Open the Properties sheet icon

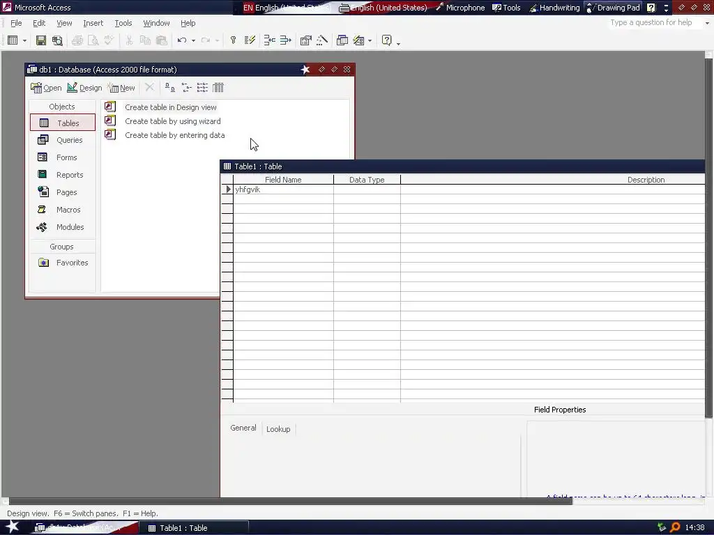click(306, 40)
